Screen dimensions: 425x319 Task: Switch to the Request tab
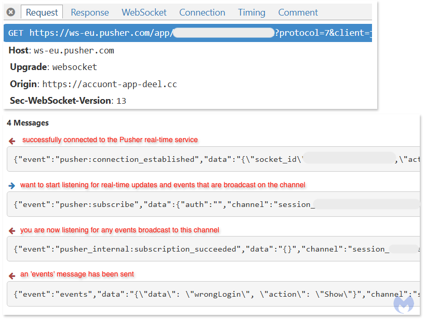tap(42, 12)
